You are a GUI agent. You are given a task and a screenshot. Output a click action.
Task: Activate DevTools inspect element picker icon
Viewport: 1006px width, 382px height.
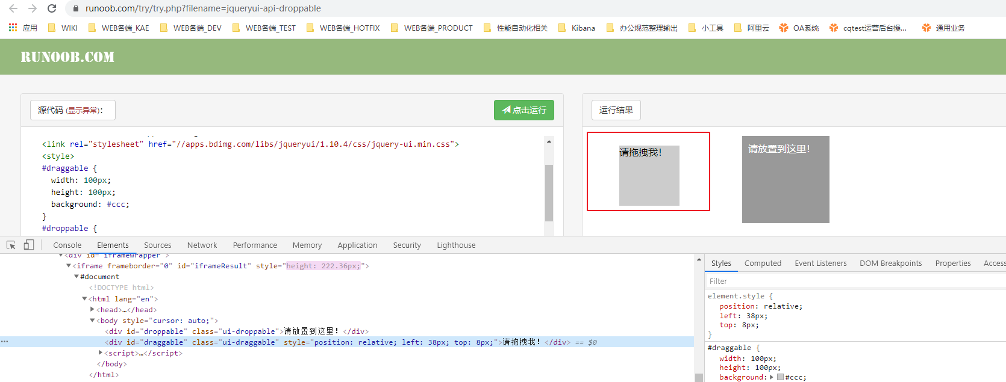tap(11, 245)
